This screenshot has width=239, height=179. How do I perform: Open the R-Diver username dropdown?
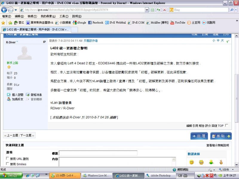click(17, 41)
